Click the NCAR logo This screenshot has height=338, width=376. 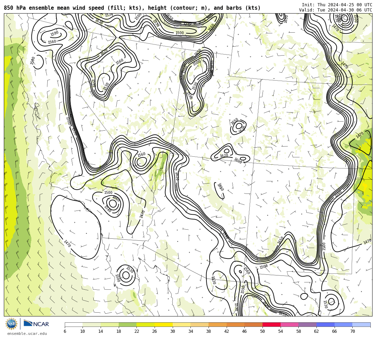tap(36, 324)
